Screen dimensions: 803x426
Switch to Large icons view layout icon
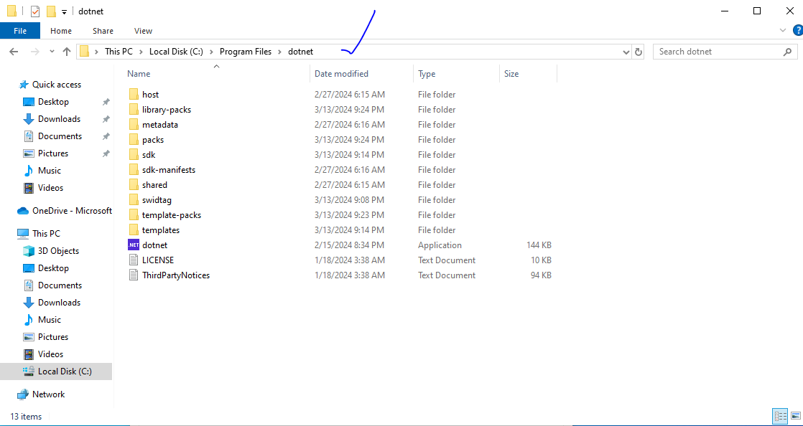795,416
